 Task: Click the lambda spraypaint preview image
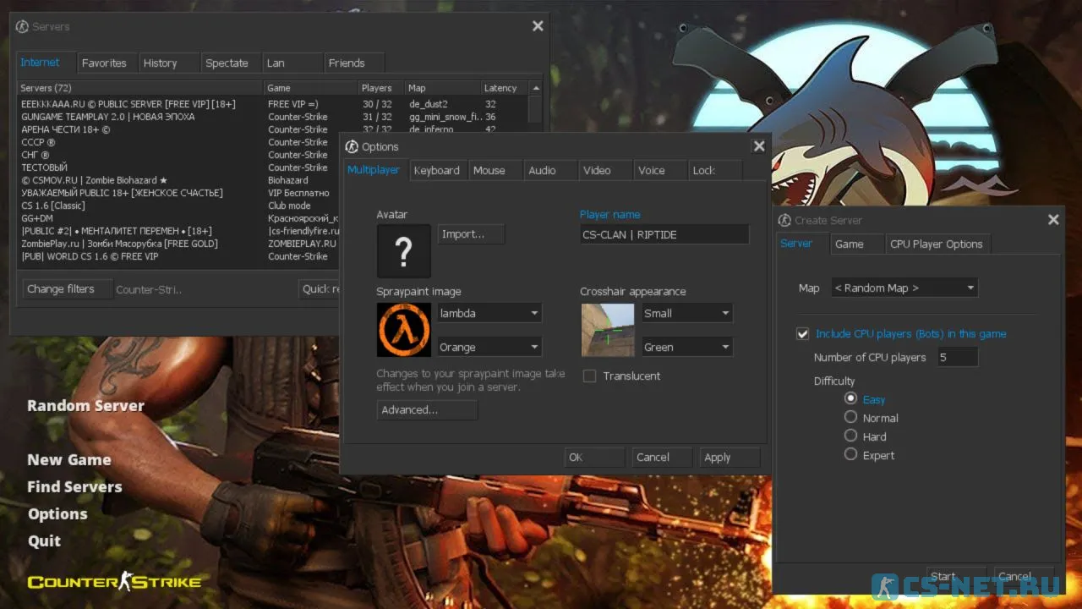coord(403,330)
